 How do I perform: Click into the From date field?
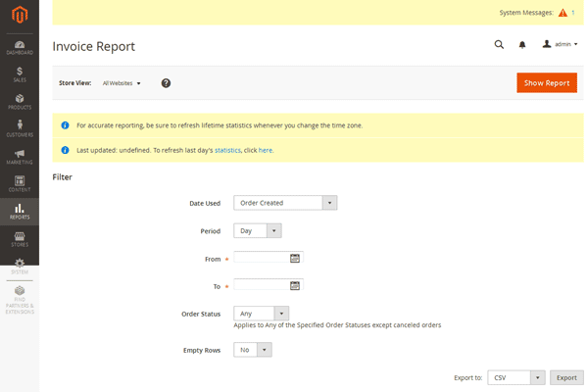point(262,258)
